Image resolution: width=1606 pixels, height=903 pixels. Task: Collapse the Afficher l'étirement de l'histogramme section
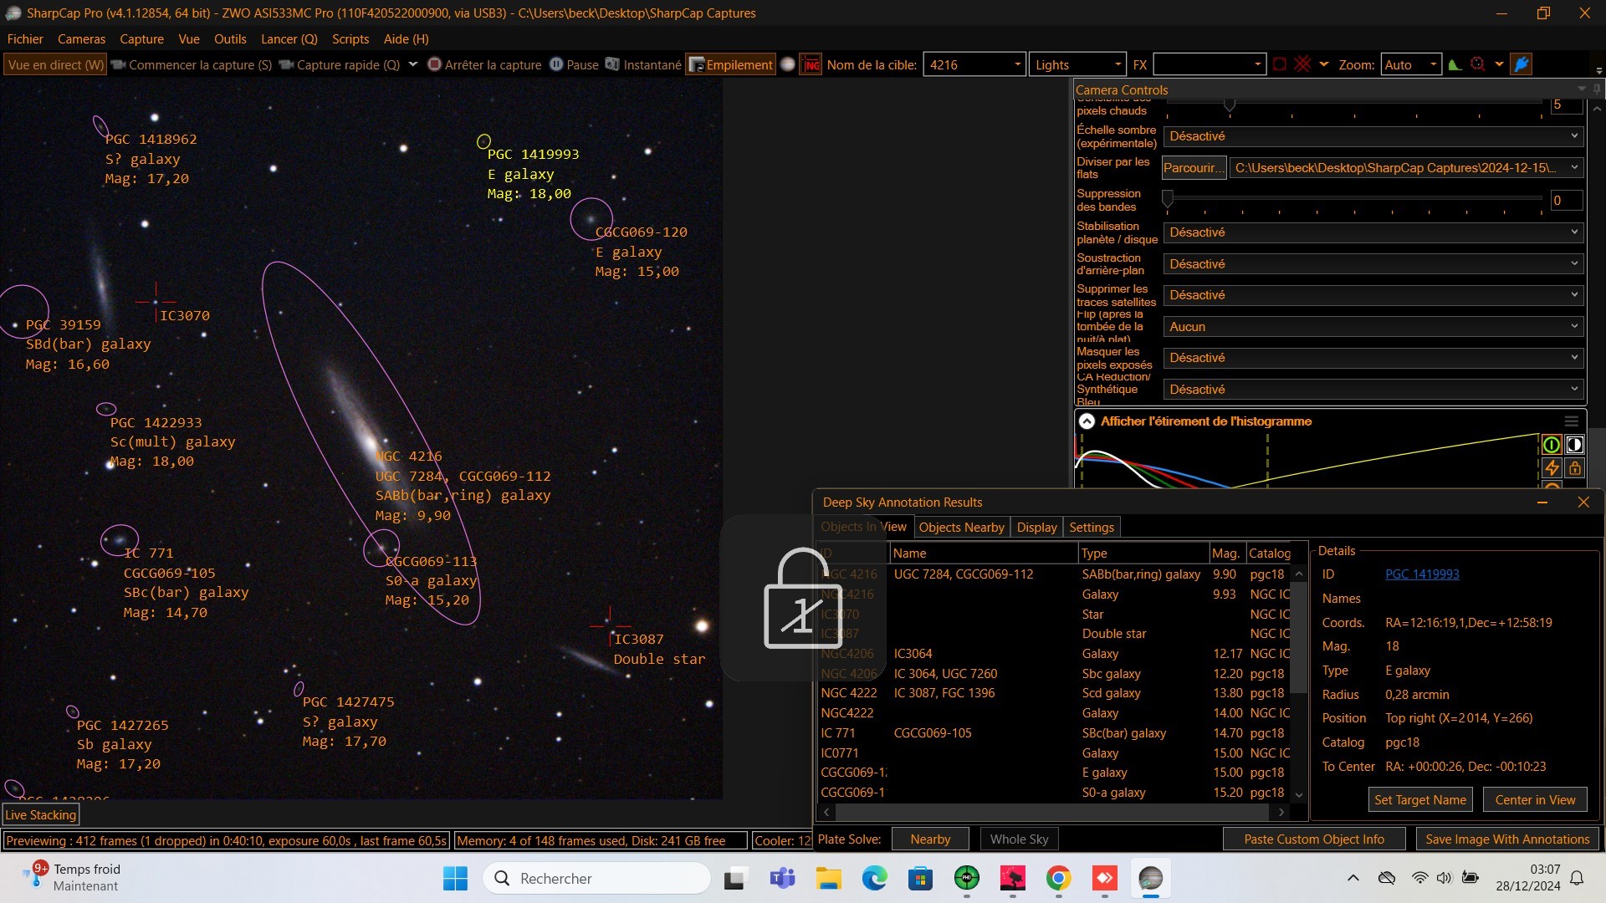pyautogui.click(x=1087, y=421)
